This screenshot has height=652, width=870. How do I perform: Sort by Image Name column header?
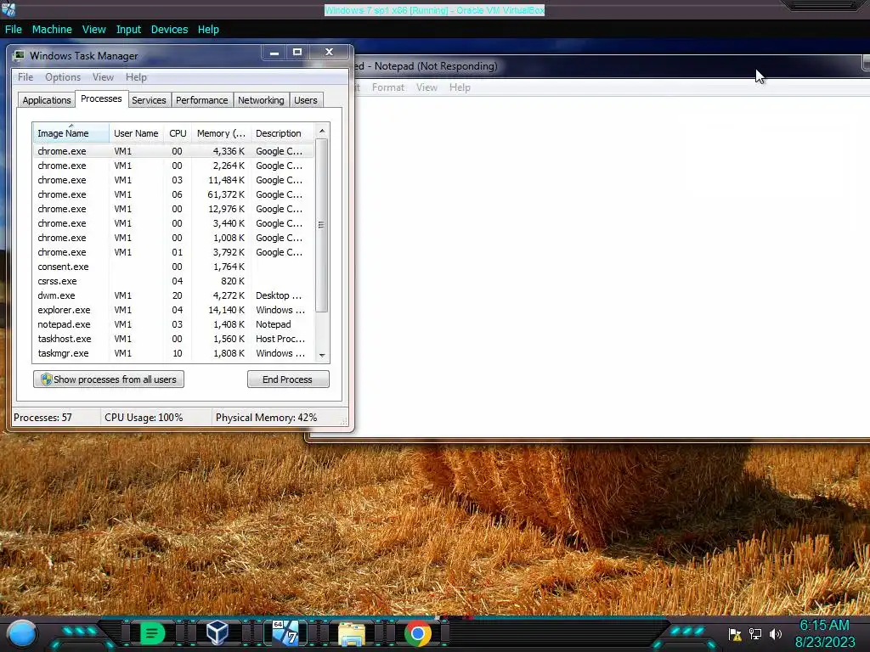[x=71, y=133]
